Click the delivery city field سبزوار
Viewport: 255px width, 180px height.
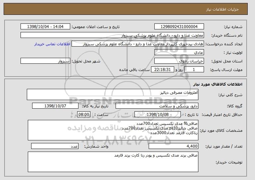[x=45, y=61]
